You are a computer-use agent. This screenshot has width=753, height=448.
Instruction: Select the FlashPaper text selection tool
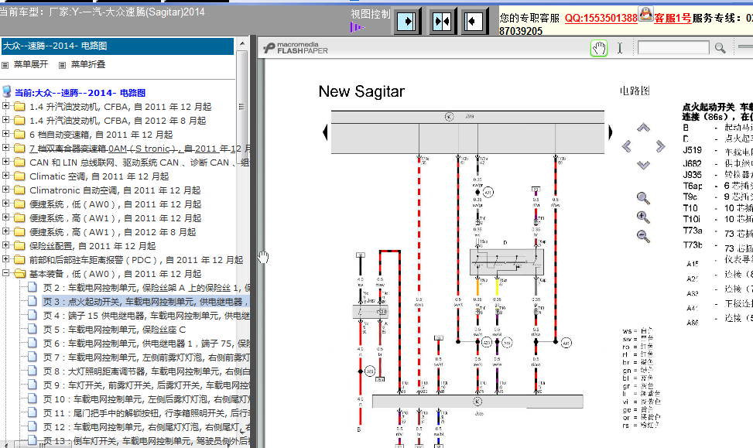click(620, 48)
